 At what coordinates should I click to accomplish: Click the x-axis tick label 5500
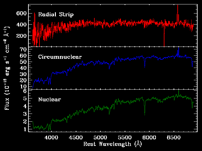pyautogui.click(x=125, y=137)
